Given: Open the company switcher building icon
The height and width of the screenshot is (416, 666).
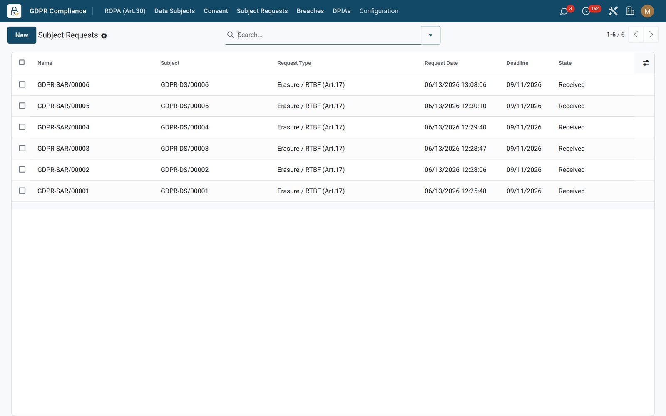Looking at the screenshot, I should [x=630, y=11].
